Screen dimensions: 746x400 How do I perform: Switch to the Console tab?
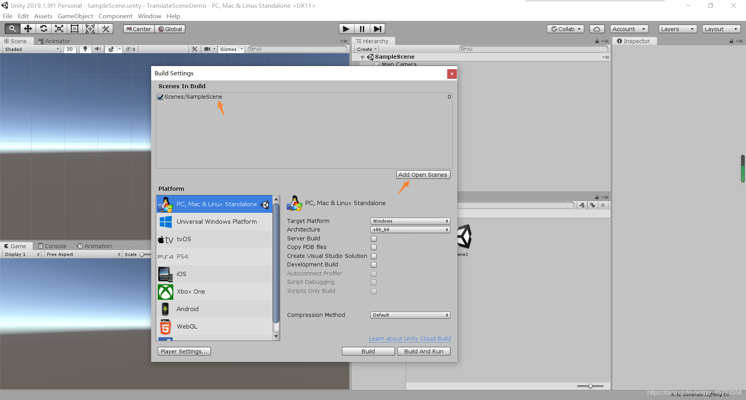pyautogui.click(x=52, y=246)
